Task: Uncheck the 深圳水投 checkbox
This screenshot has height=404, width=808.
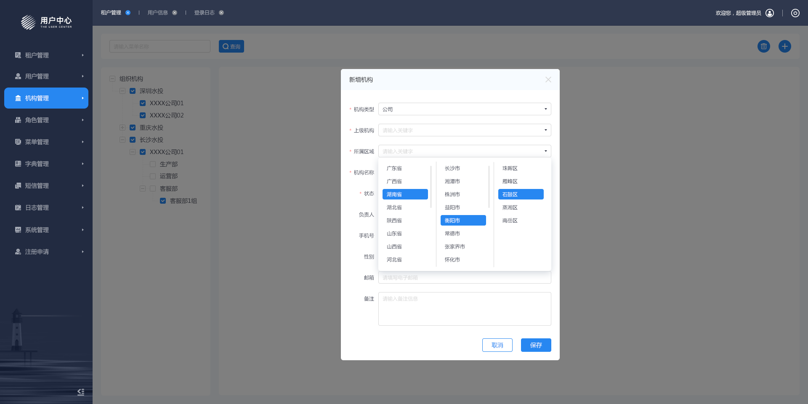Action: [x=133, y=91]
